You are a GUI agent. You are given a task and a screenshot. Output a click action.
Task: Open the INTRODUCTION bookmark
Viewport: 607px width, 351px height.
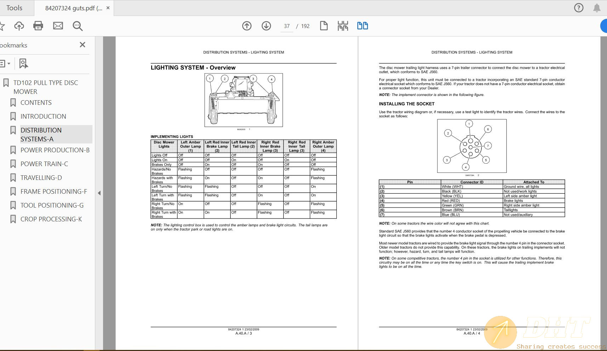click(x=43, y=117)
